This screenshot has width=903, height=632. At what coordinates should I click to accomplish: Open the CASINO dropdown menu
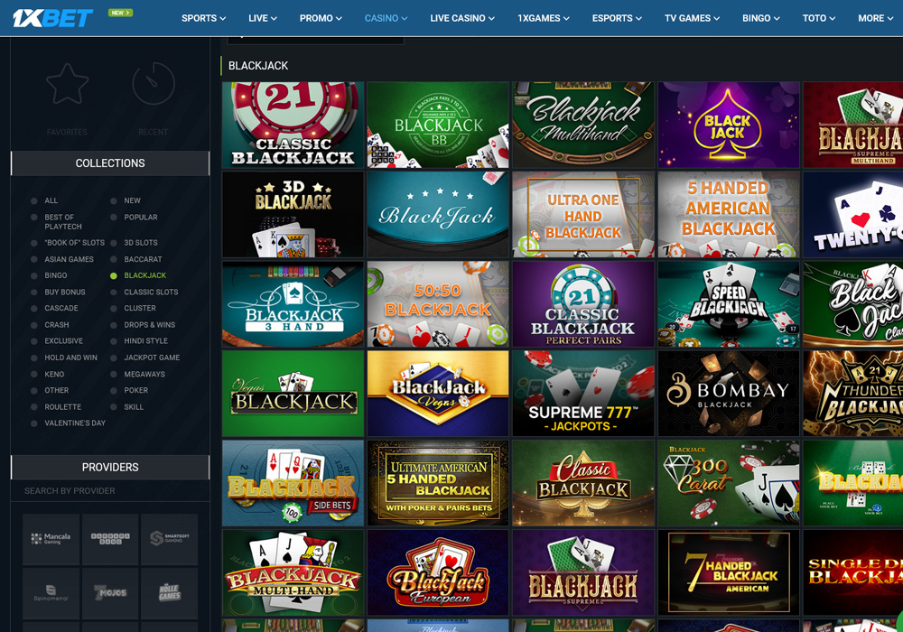pyautogui.click(x=386, y=17)
